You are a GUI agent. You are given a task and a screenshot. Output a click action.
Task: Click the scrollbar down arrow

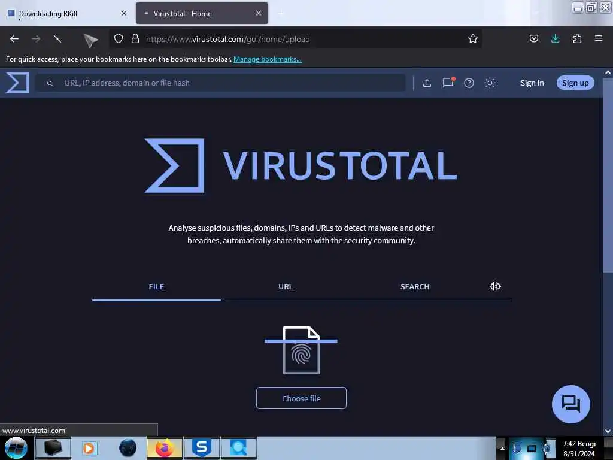pyautogui.click(x=608, y=431)
